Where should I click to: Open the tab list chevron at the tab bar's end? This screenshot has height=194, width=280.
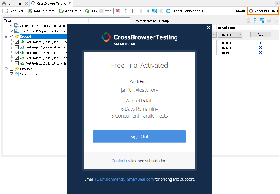tap(277, 3)
